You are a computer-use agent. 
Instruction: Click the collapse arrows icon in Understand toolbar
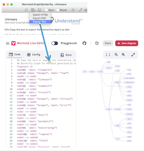pos(73,10)
